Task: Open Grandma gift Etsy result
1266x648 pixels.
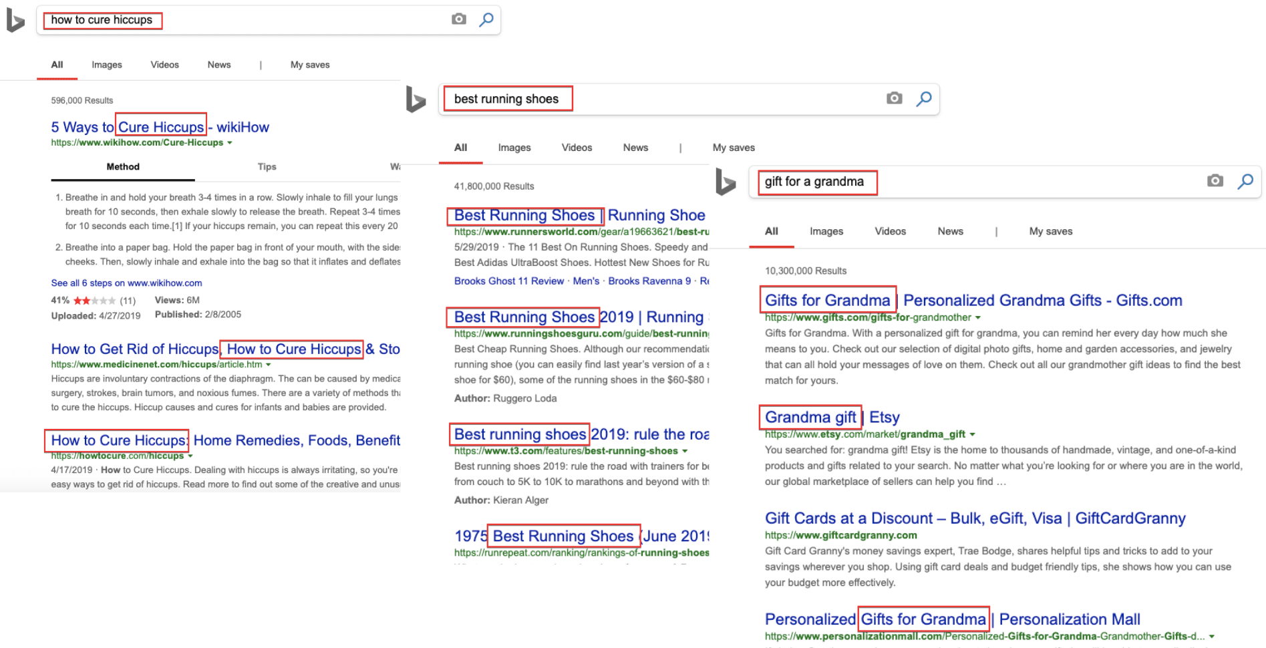Action: [832, 418]
